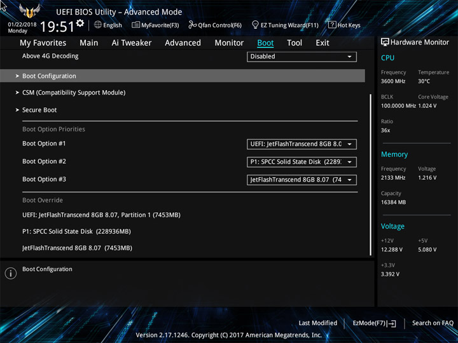The width and height of the screenshot is (458, 343).
Task: Switch to the Exit tab
Action: point(323,43)
